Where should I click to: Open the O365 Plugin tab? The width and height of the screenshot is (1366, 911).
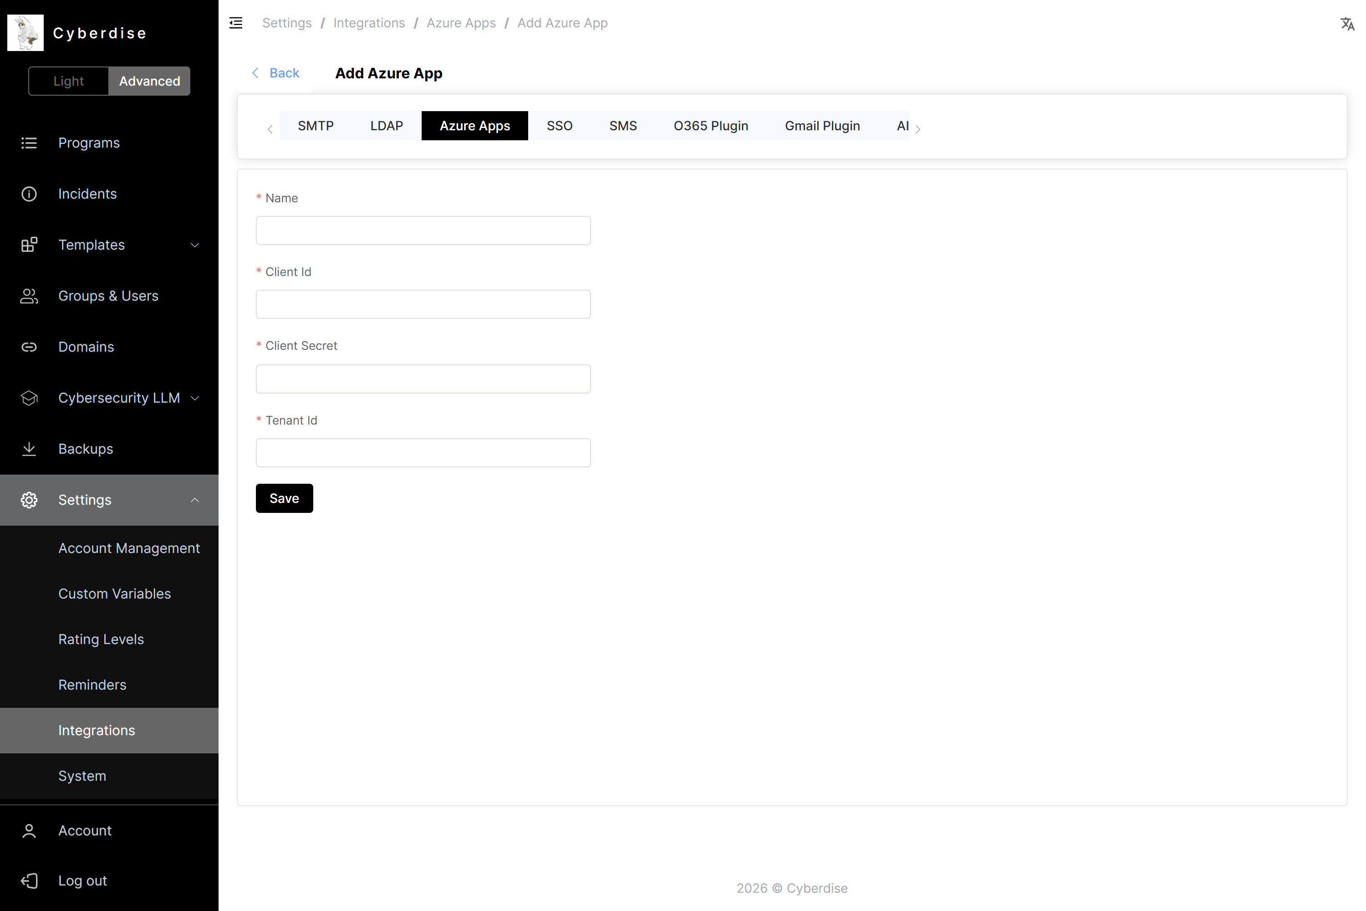coord(711,126)
